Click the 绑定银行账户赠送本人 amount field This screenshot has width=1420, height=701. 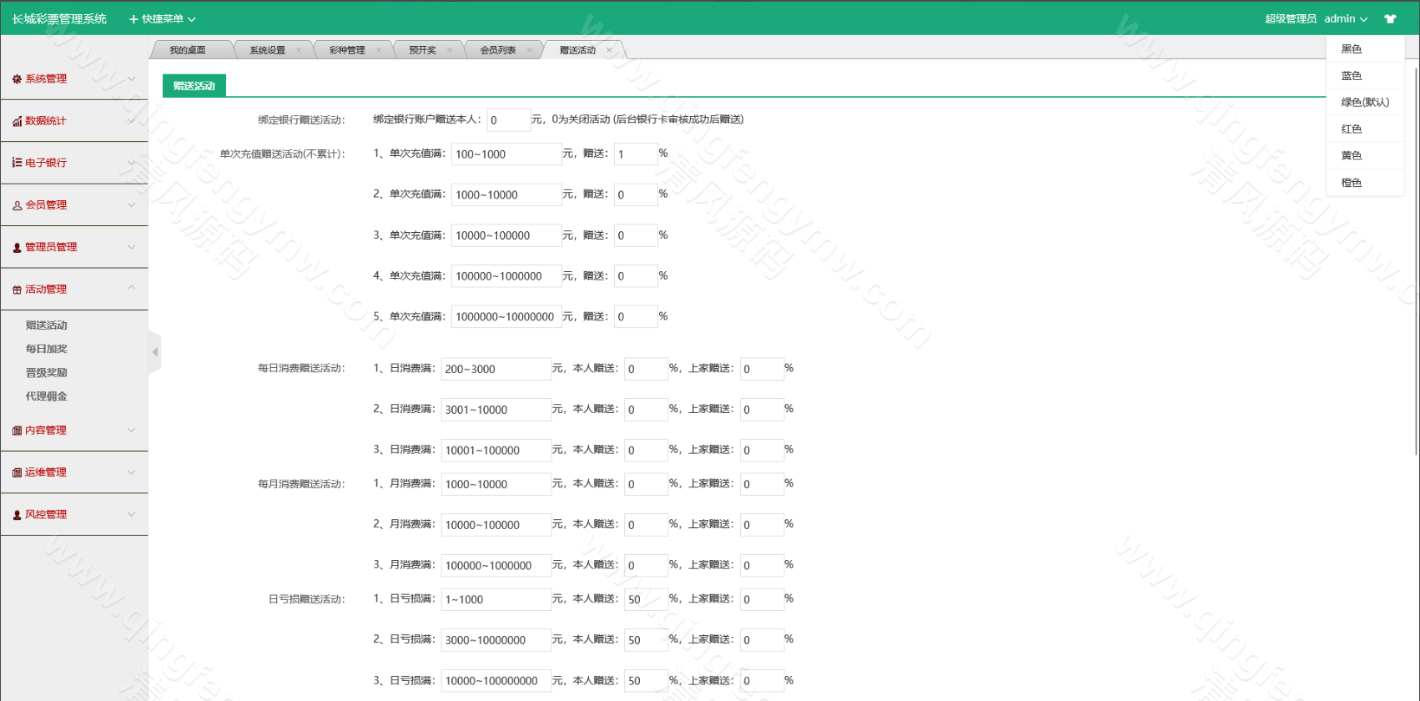508,120
